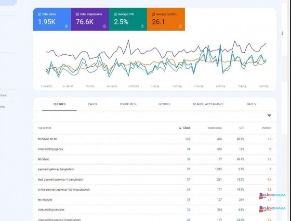Open help icon on Average position card
Screen dimensions: 291x221
tap(180, 26)
